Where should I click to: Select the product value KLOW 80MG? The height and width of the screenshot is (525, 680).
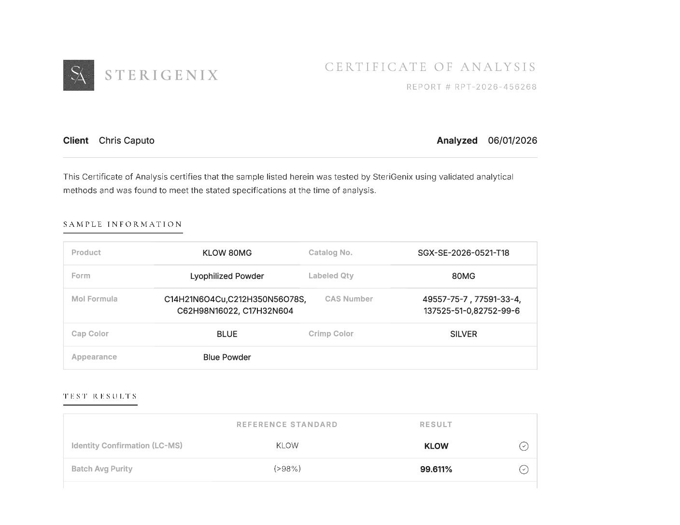(227, 253)
